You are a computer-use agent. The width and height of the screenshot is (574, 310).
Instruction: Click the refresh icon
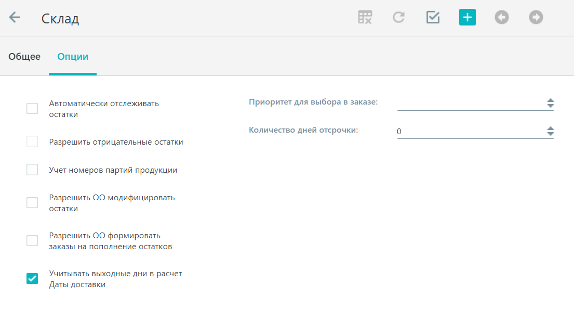(x=398, y=17)
